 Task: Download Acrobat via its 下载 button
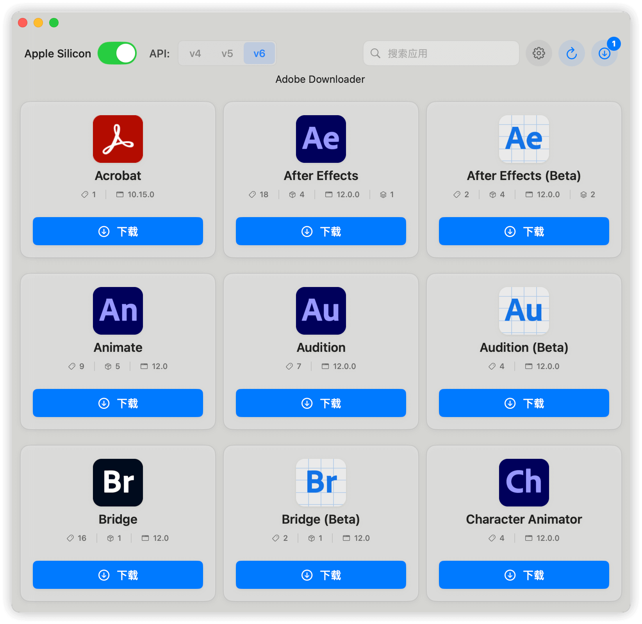[118, 231]
